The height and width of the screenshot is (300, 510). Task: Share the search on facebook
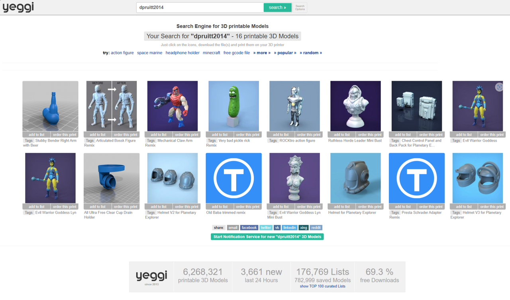tap(249, 228)
